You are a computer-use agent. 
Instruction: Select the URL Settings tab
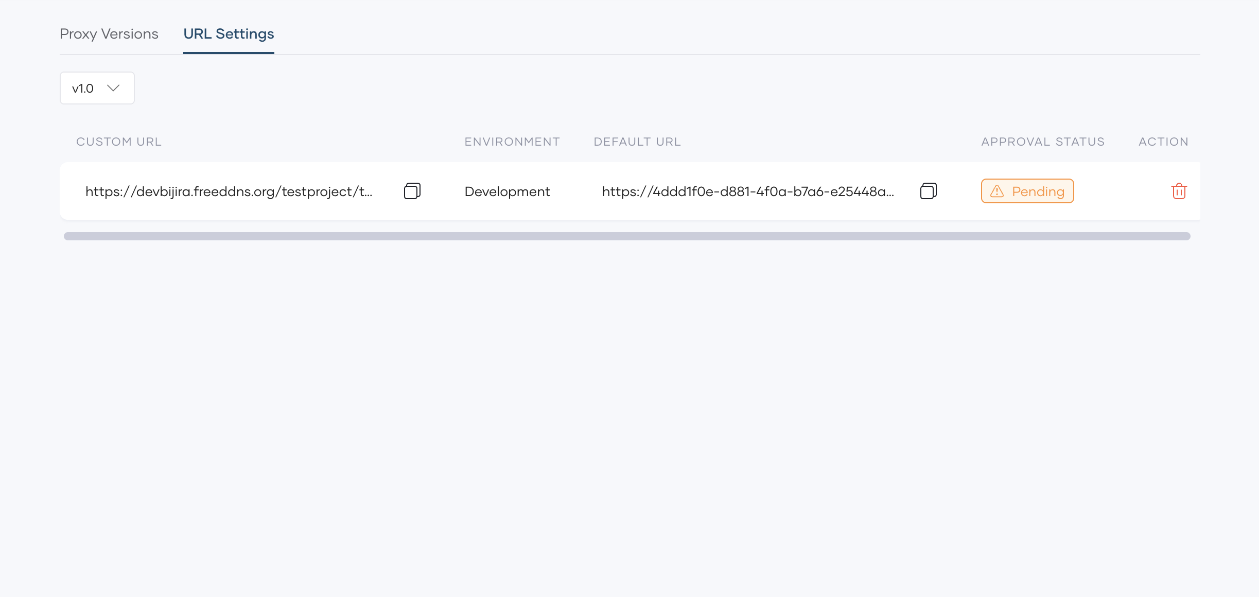click(x=229, y=34)
